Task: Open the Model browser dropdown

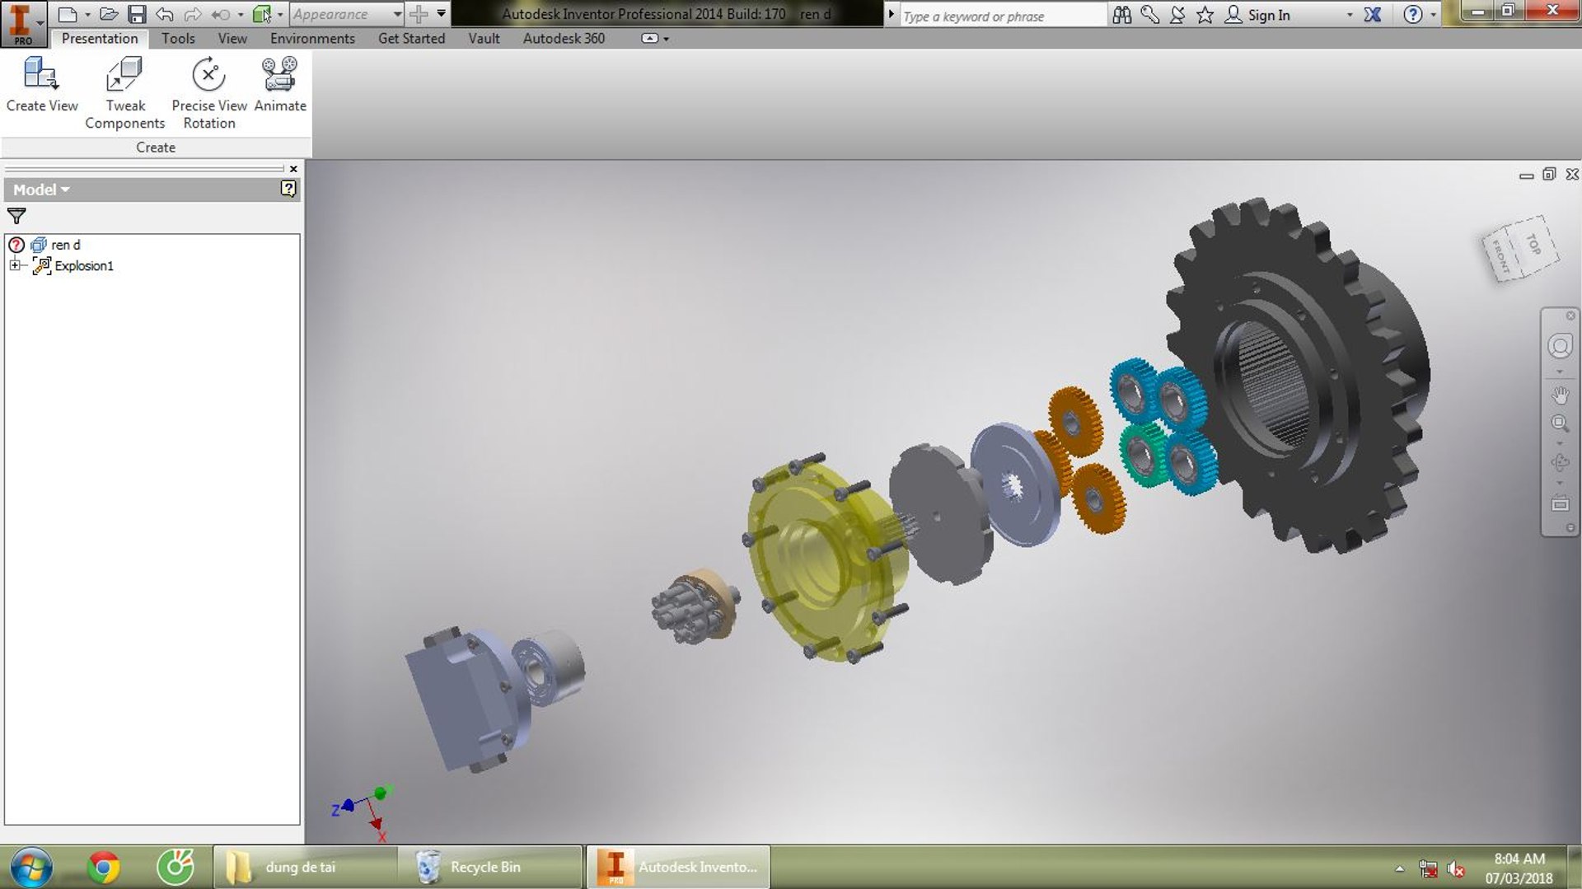Action: click(41, 189)
